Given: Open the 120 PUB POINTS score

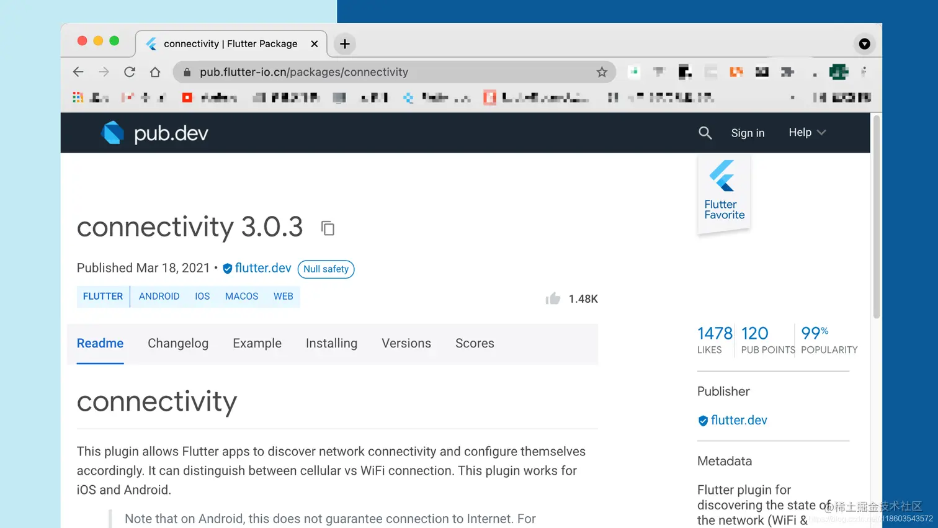Looking at the screenshot, I should tap(767, 340).
